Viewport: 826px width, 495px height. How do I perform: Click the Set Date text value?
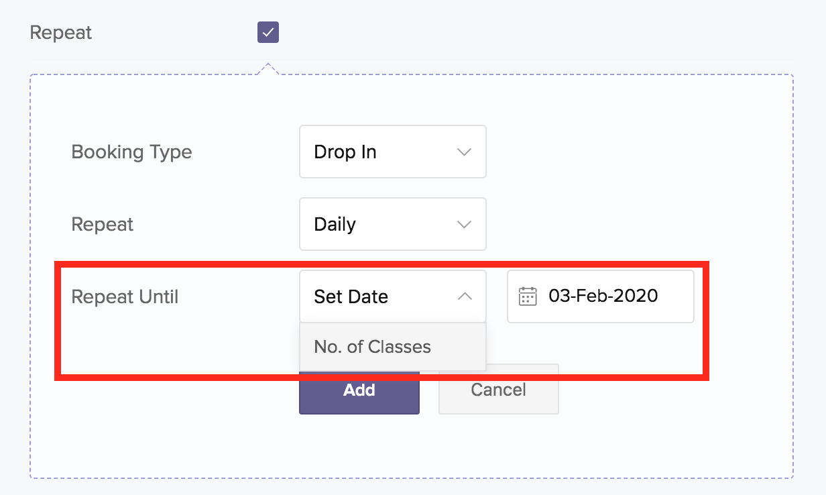(351, 296)
